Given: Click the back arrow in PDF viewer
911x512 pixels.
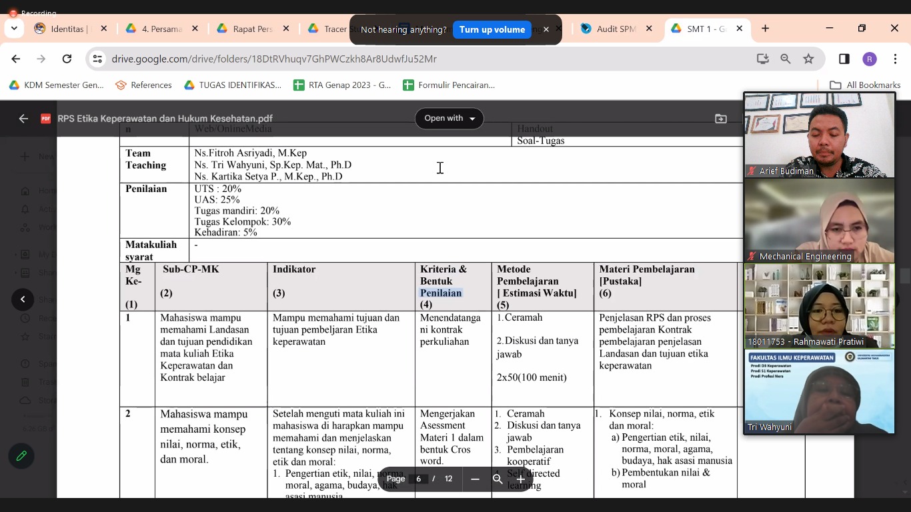Looking at the screenshot, I should point(23,119).
